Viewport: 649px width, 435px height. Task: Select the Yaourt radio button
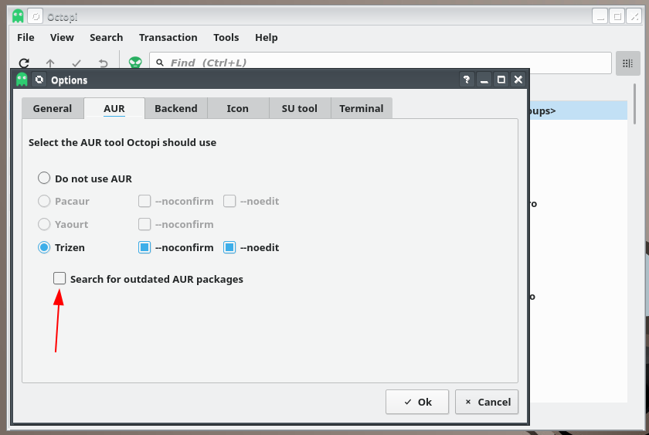(x=44, y=224)
